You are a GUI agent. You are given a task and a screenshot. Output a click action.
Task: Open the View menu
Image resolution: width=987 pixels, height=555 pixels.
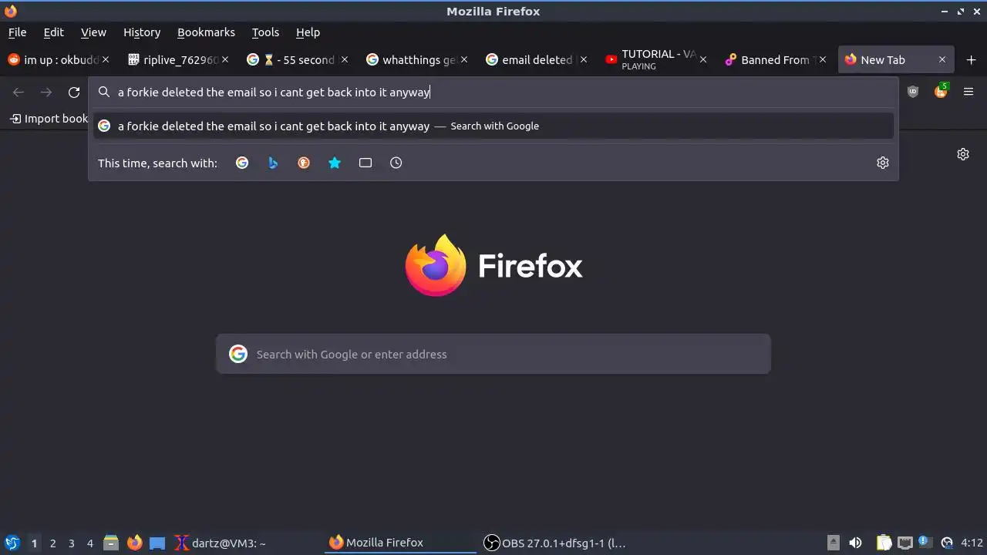pyautogui.click(x=93, y=32)
